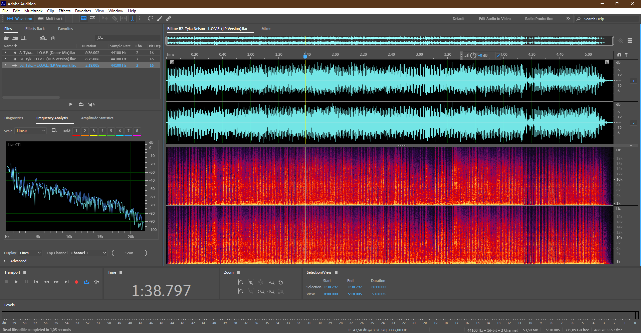Select the Marquee Selection tool
Screen dimensions: 641x333
coord(142,19)
